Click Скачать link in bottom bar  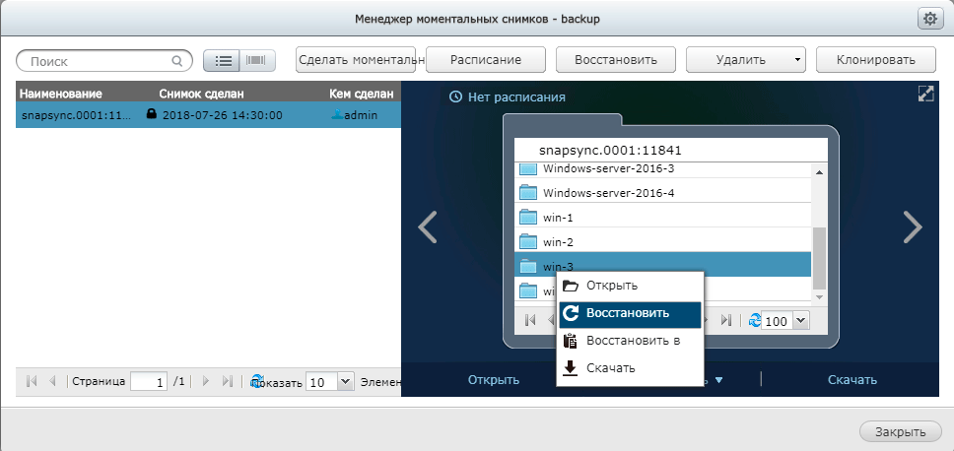tap(852, 380)
